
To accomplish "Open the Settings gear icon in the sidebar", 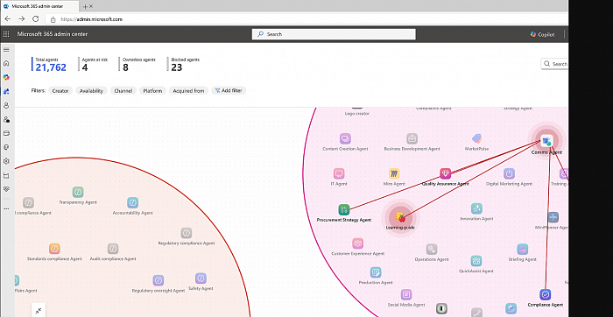I will [x=6, y=161].
